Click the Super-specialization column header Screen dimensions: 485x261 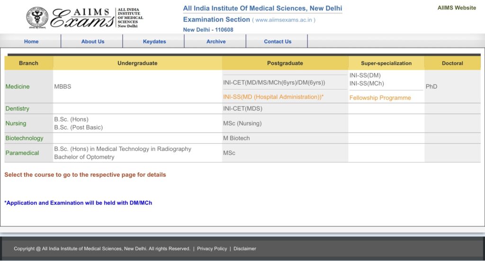pos(386,63)
